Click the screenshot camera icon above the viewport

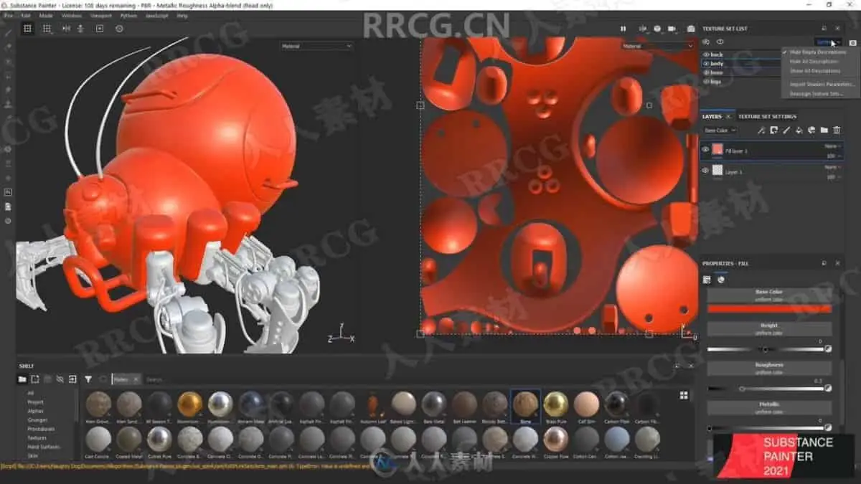690,29
